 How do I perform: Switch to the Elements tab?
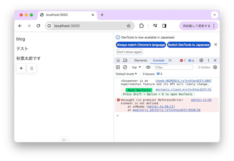(x=141, y=60)
